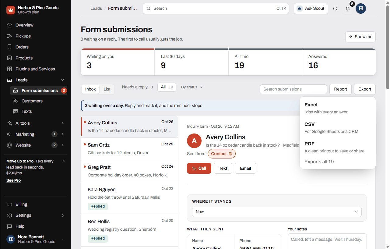This screenshot has width=390, height=249.
Task: Expand the Settings submenu
Action: (x=63, y=215)
